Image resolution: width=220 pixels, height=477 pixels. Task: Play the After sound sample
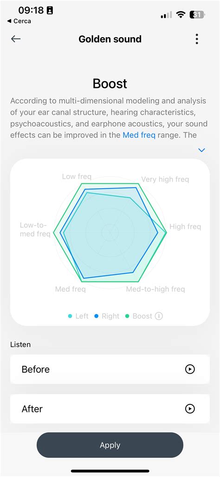click(x=190, y=409)
